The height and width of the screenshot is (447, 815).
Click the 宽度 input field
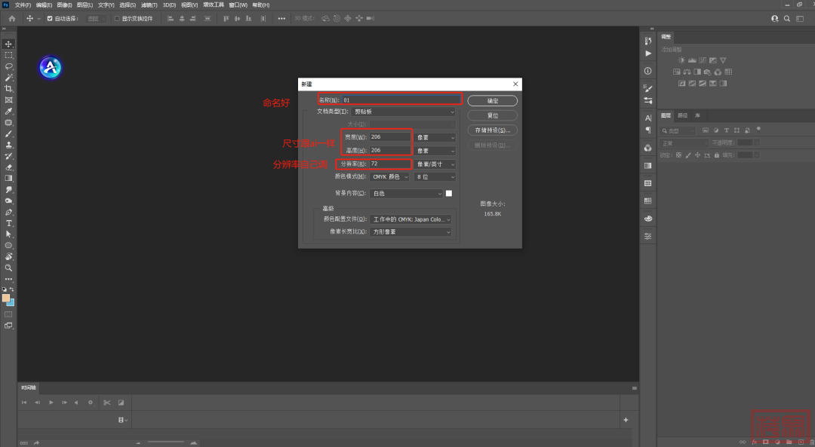390,136
